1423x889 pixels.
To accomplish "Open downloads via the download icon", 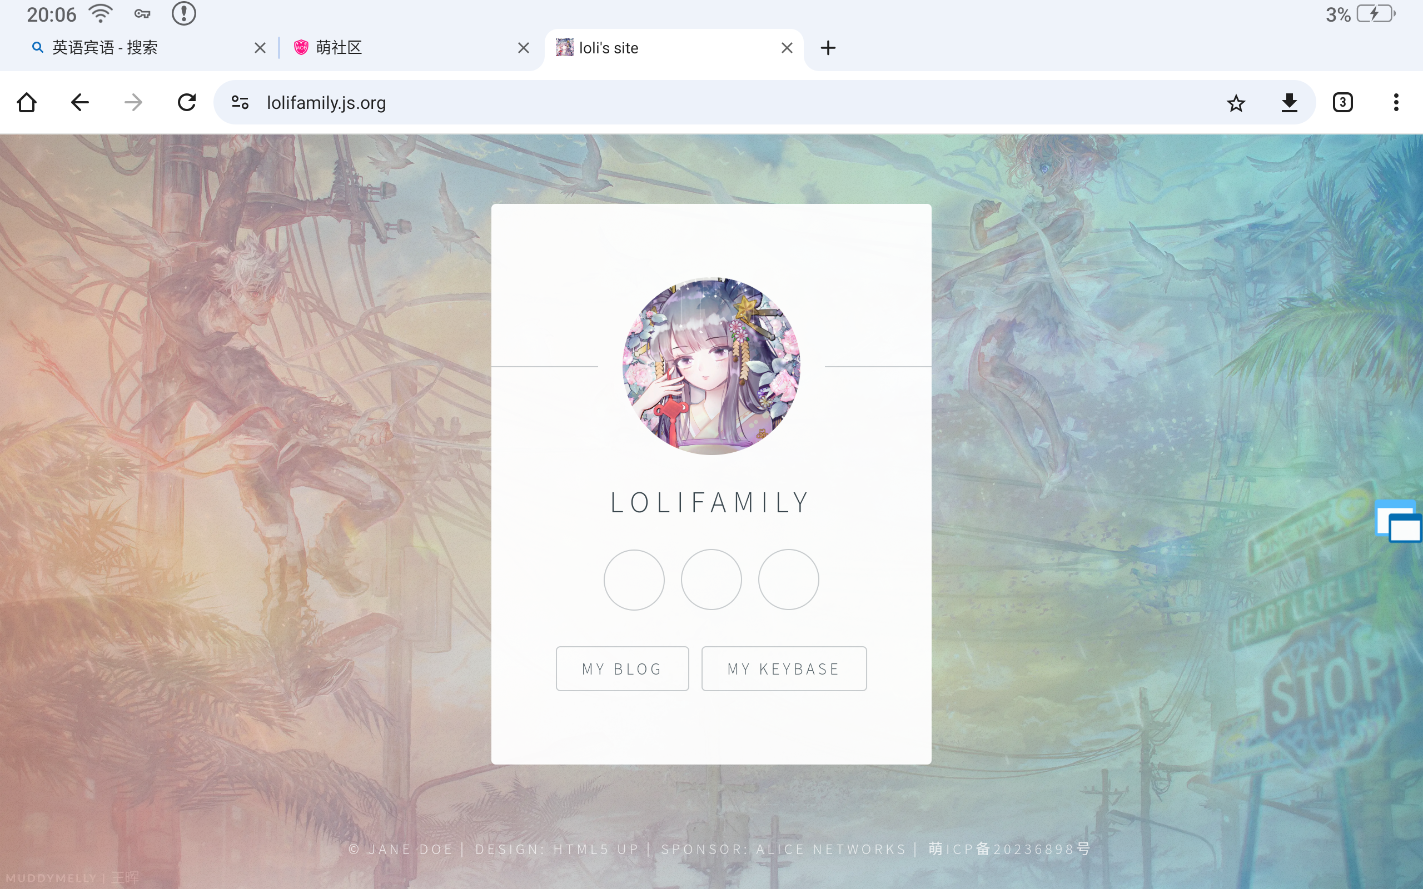I will tap(1290, 102).
